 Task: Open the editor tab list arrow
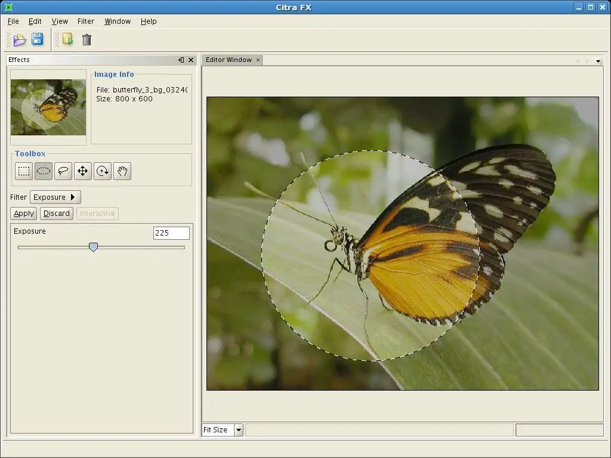click(x=598, y=61)
